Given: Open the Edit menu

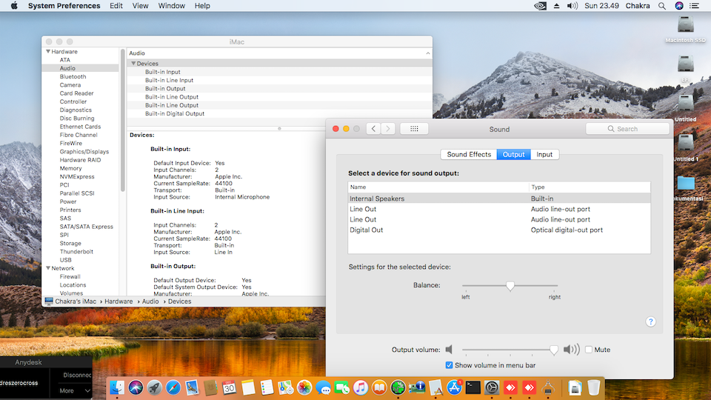Looking at the screenshot, I should tap(116, 6).
